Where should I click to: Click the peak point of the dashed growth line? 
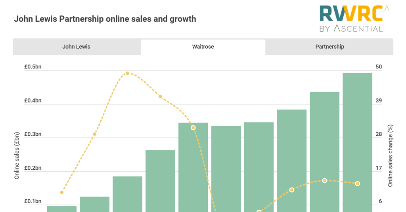127,73
